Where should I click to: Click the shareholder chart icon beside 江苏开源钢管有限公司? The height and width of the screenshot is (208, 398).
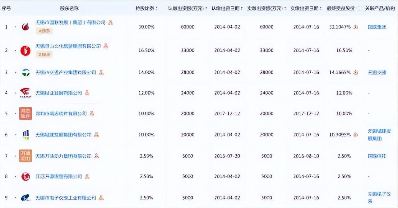point(87,176)
